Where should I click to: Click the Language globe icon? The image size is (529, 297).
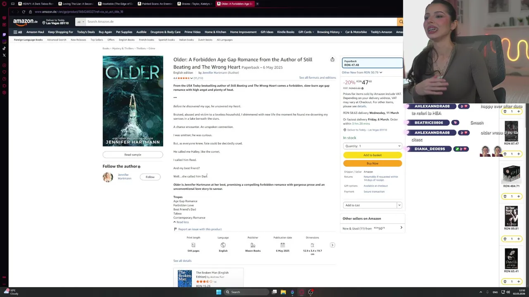(x=223, y=245)
